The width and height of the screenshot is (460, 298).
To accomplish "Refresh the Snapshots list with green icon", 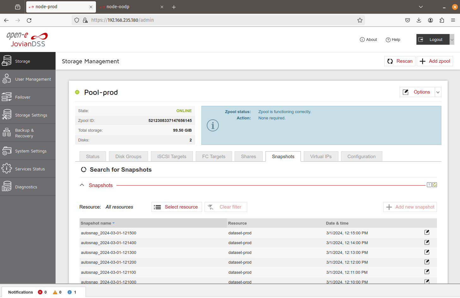I will (x=435, y=185).
